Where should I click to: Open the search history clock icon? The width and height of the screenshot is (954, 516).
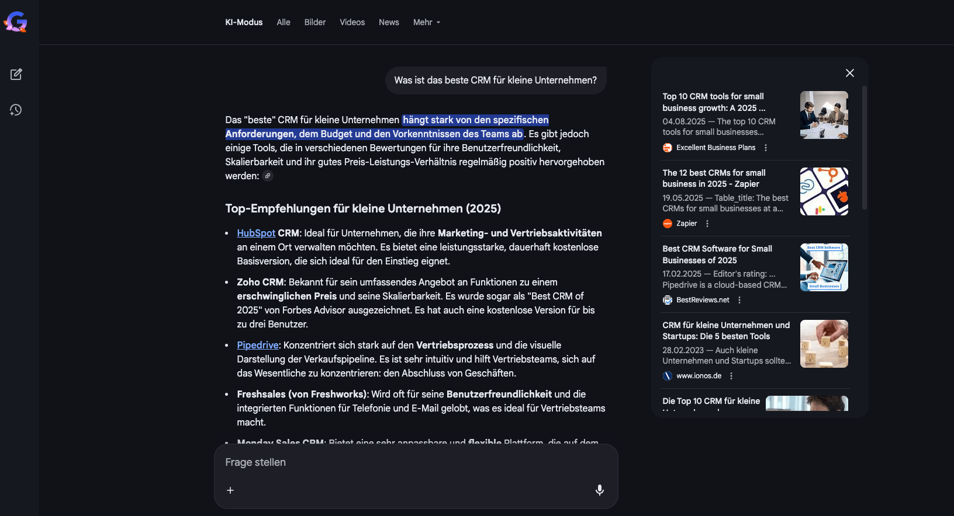[x=16, y=110]
